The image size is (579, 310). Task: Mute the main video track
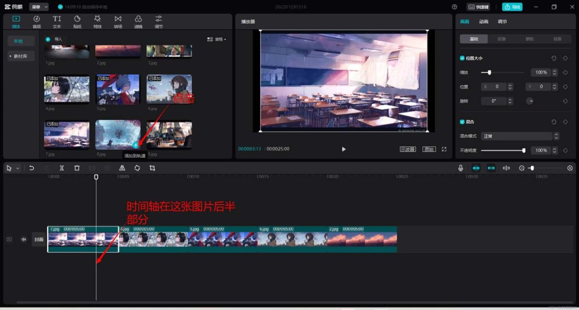click(x=23, y=239)
